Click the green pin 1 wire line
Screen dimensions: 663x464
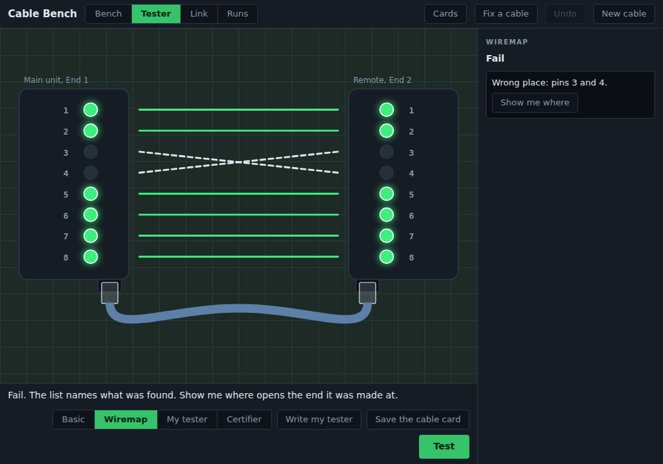click(x=239, y=110)
